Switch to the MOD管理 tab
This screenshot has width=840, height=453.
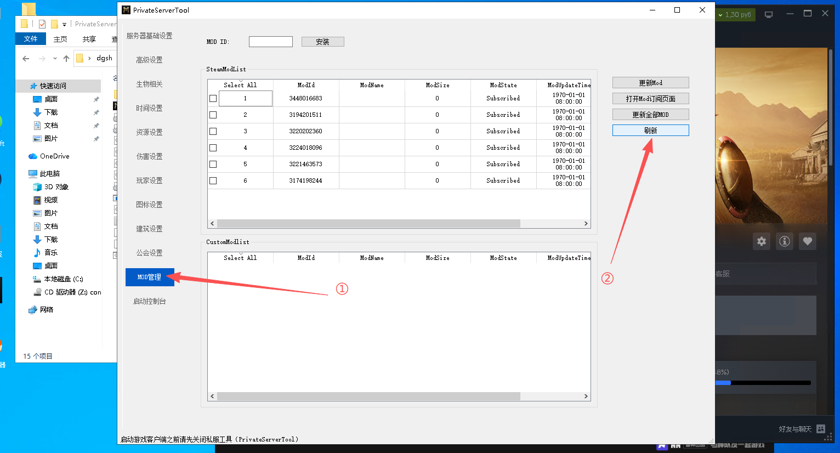click(x=149, y=277)
